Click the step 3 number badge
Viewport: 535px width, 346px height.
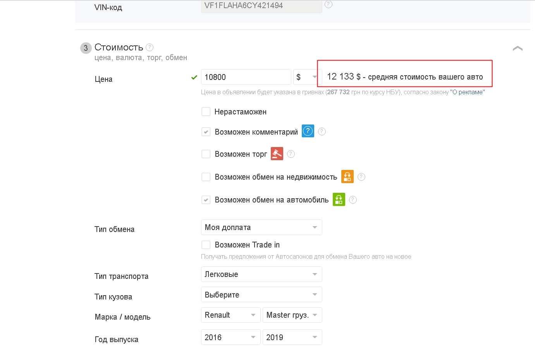coord(86,48)
